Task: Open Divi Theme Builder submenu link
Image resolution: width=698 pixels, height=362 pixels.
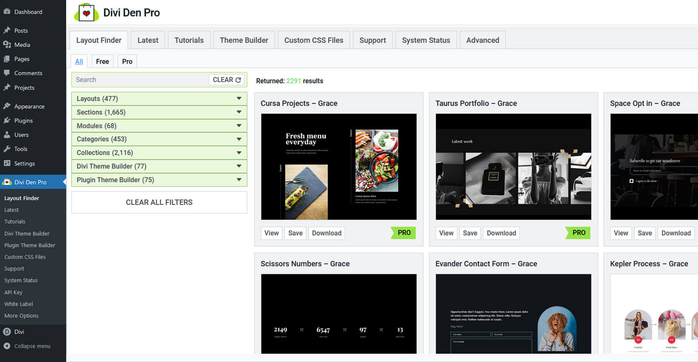Action: [27, 234]
